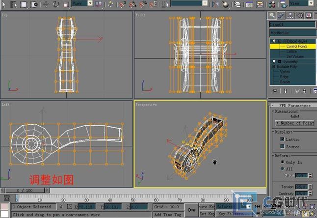Image resolution: width=317 pixels, height=218 pixels.
Task: Expand the Symmetry modifier sub-objects
Action: (280, 61)
